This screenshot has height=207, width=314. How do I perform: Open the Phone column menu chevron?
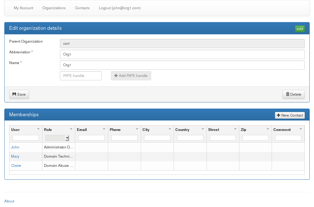[x=137, y=129]
